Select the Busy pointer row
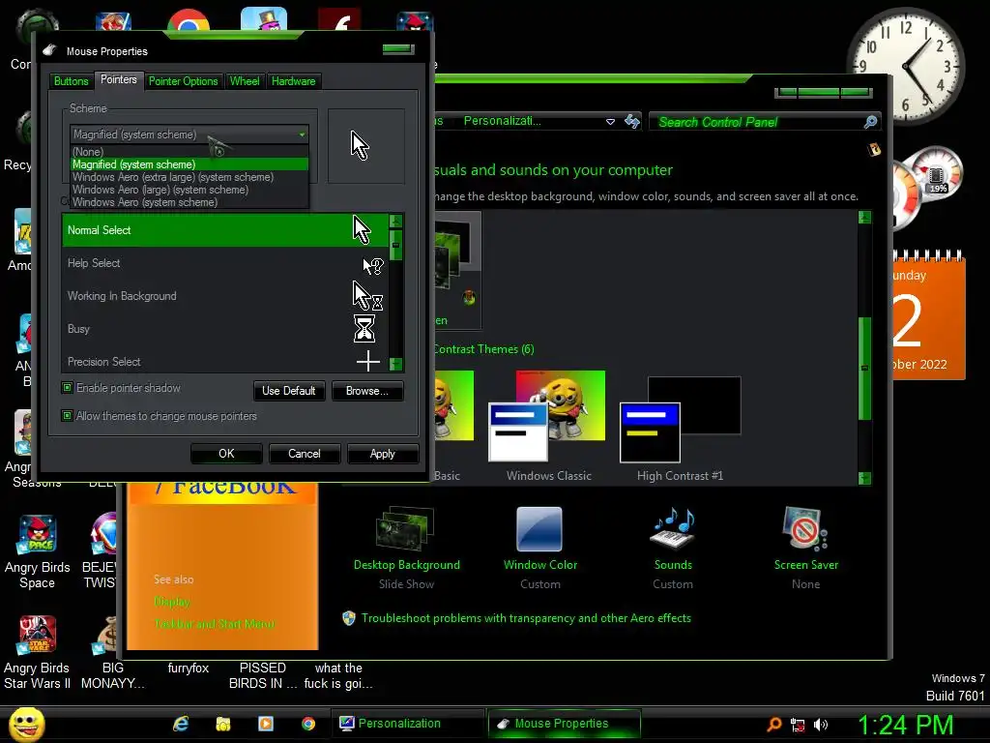The image size is (990, 743). coord(225,329)
